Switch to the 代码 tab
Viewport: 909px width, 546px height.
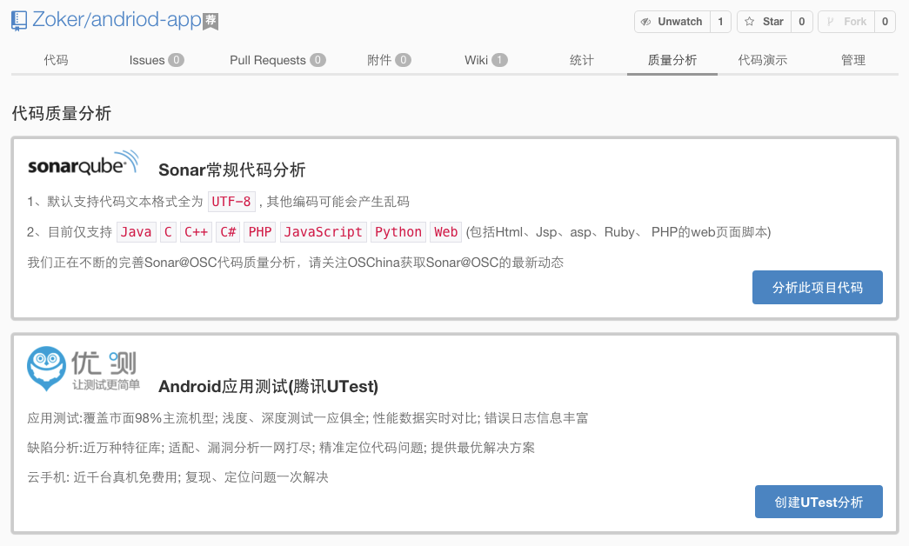57,60
